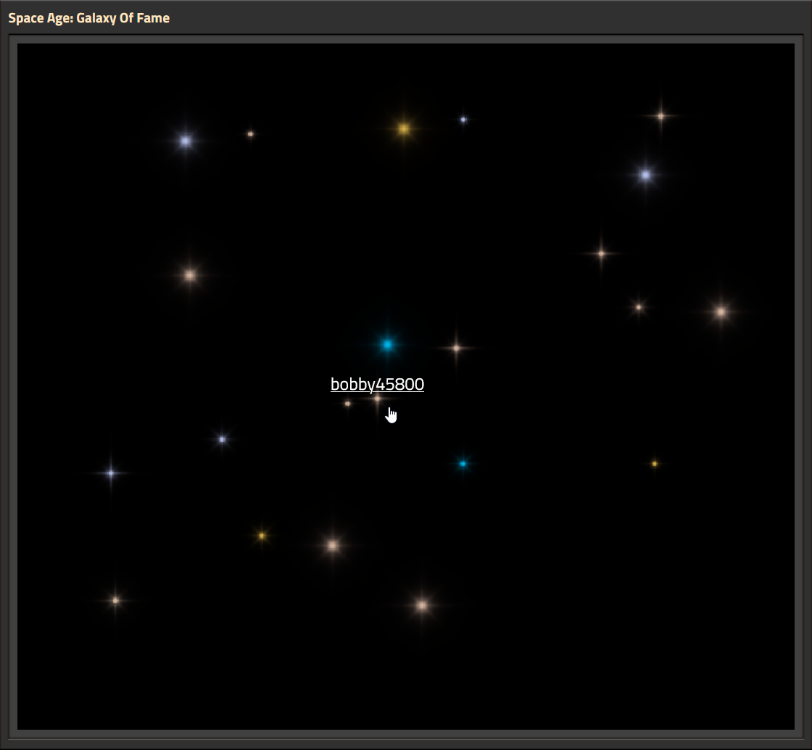Image resolution: width=812 pixels, height=750 pixels.
Task: Click the hovered star under the bobby45800 label
Action: pos(378,399)
